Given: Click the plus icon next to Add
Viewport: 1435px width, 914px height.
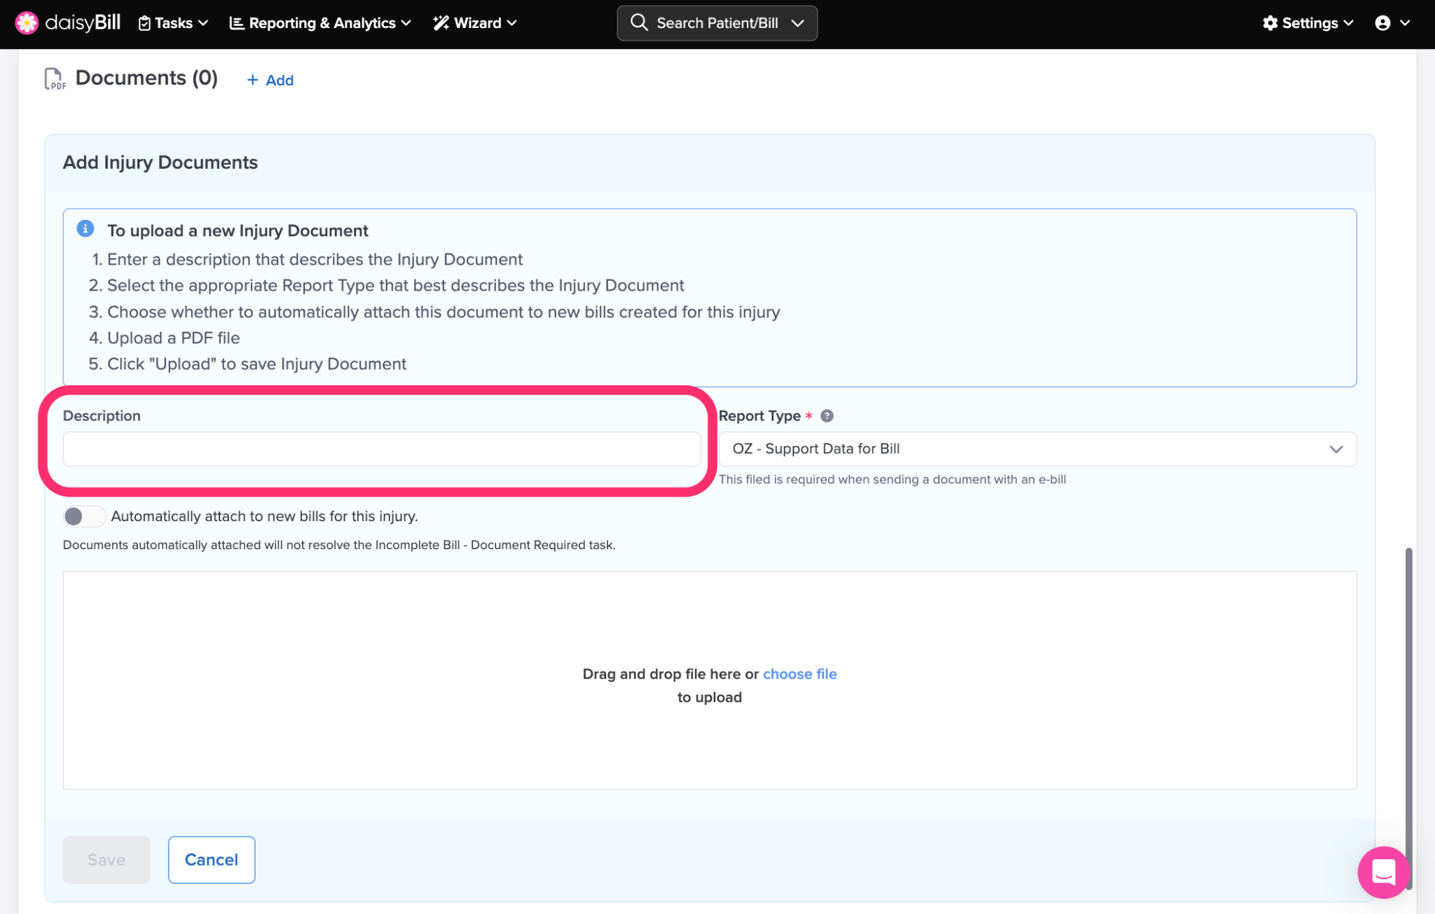Looking at the screenshot, I should coord(253,81).
